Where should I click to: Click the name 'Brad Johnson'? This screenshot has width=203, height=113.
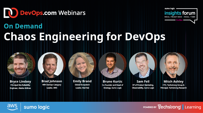click(x=52, y=81)
